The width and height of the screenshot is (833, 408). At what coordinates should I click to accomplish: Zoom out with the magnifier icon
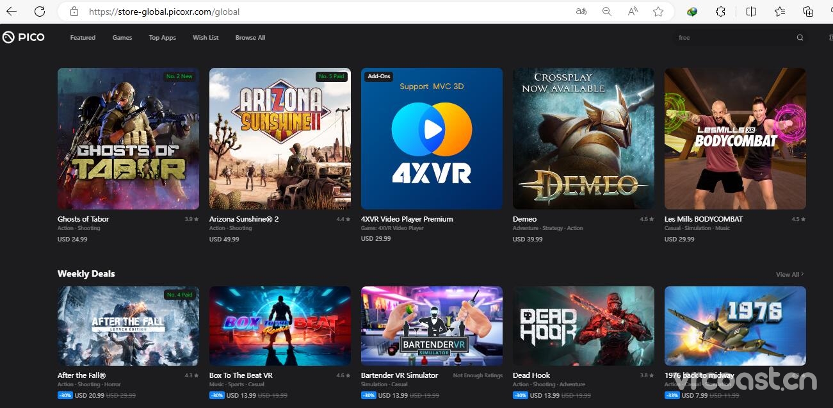607,12
